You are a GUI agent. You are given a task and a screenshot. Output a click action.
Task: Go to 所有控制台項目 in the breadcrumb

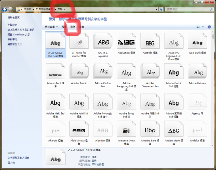click(44, 9)
